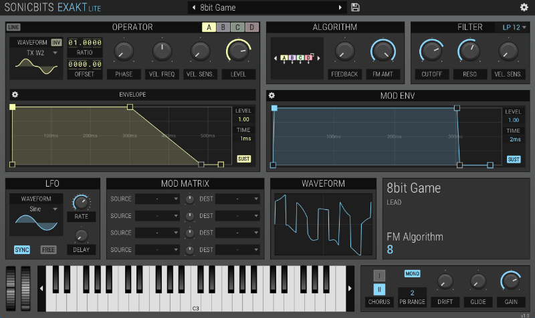Select Chorus mode II button
This screenshot has width=535, height=318.
click(x=379, y=289)
